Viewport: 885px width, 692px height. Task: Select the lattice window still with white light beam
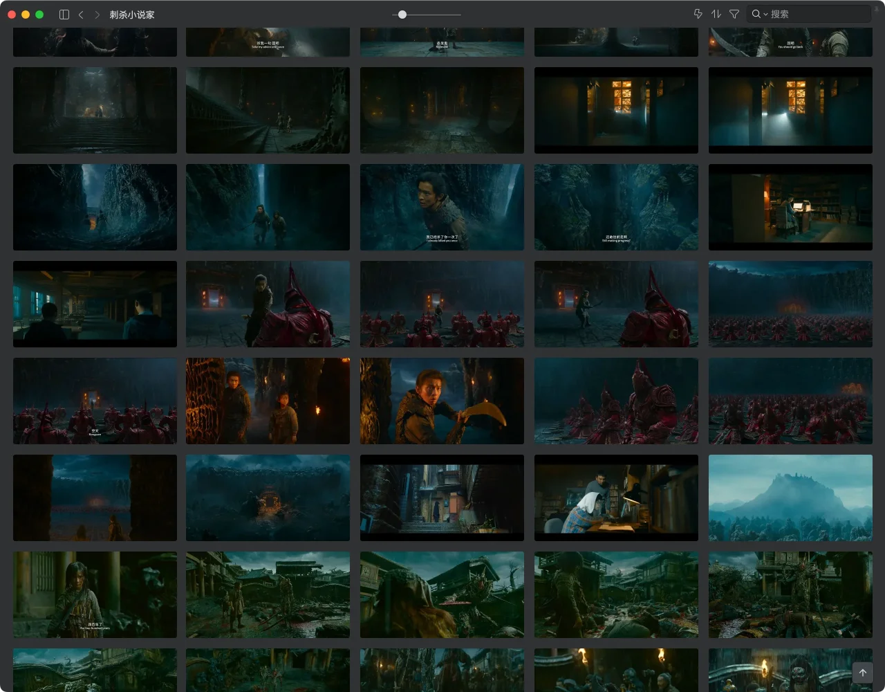(790, 110)
